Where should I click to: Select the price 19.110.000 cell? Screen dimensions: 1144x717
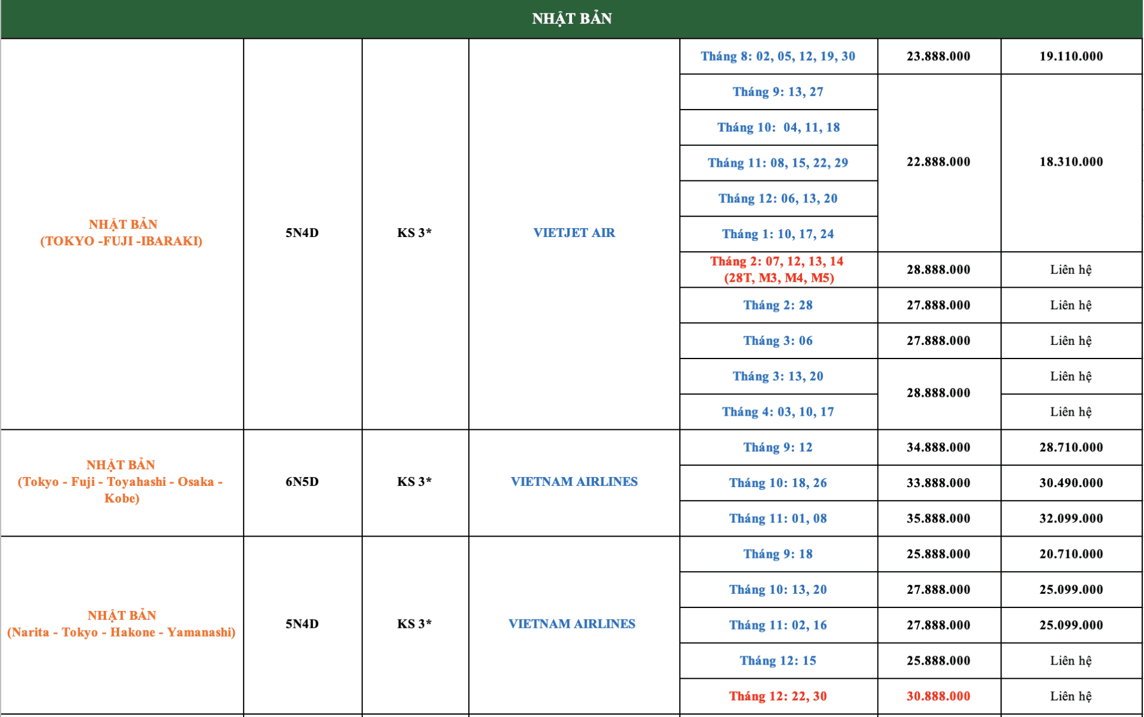click(1071, 56)
